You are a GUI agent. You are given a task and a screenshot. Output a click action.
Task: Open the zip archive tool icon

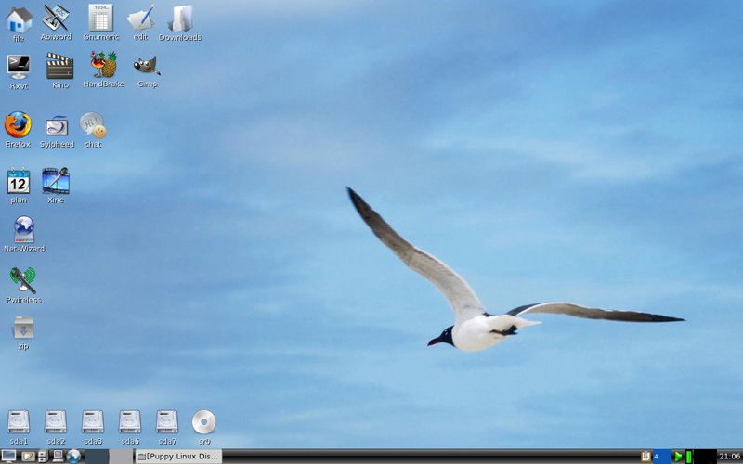pyautogui.click(x=23, y=328)
